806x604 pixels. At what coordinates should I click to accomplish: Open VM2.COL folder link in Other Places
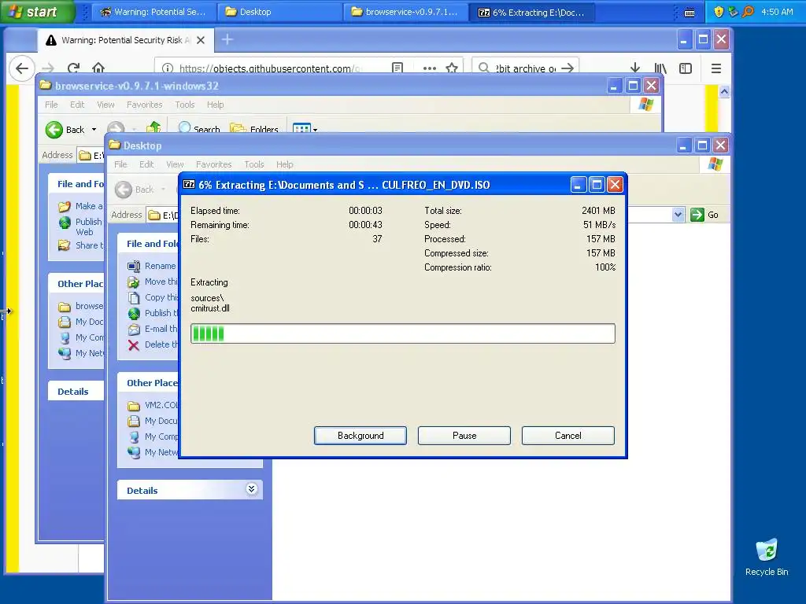coord(153,405)
